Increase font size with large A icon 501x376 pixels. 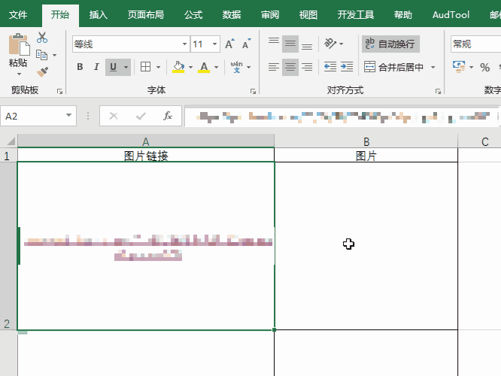229,44
